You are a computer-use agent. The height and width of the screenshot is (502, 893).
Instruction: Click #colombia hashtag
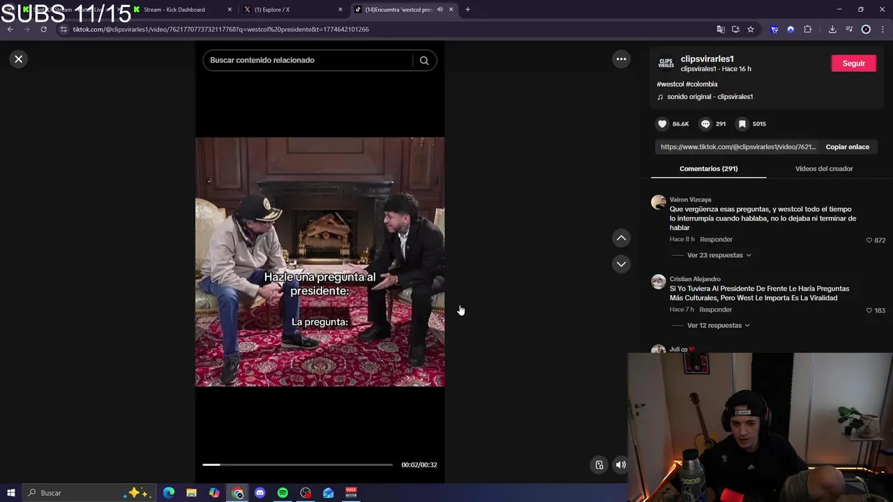[x=701, y=84]
